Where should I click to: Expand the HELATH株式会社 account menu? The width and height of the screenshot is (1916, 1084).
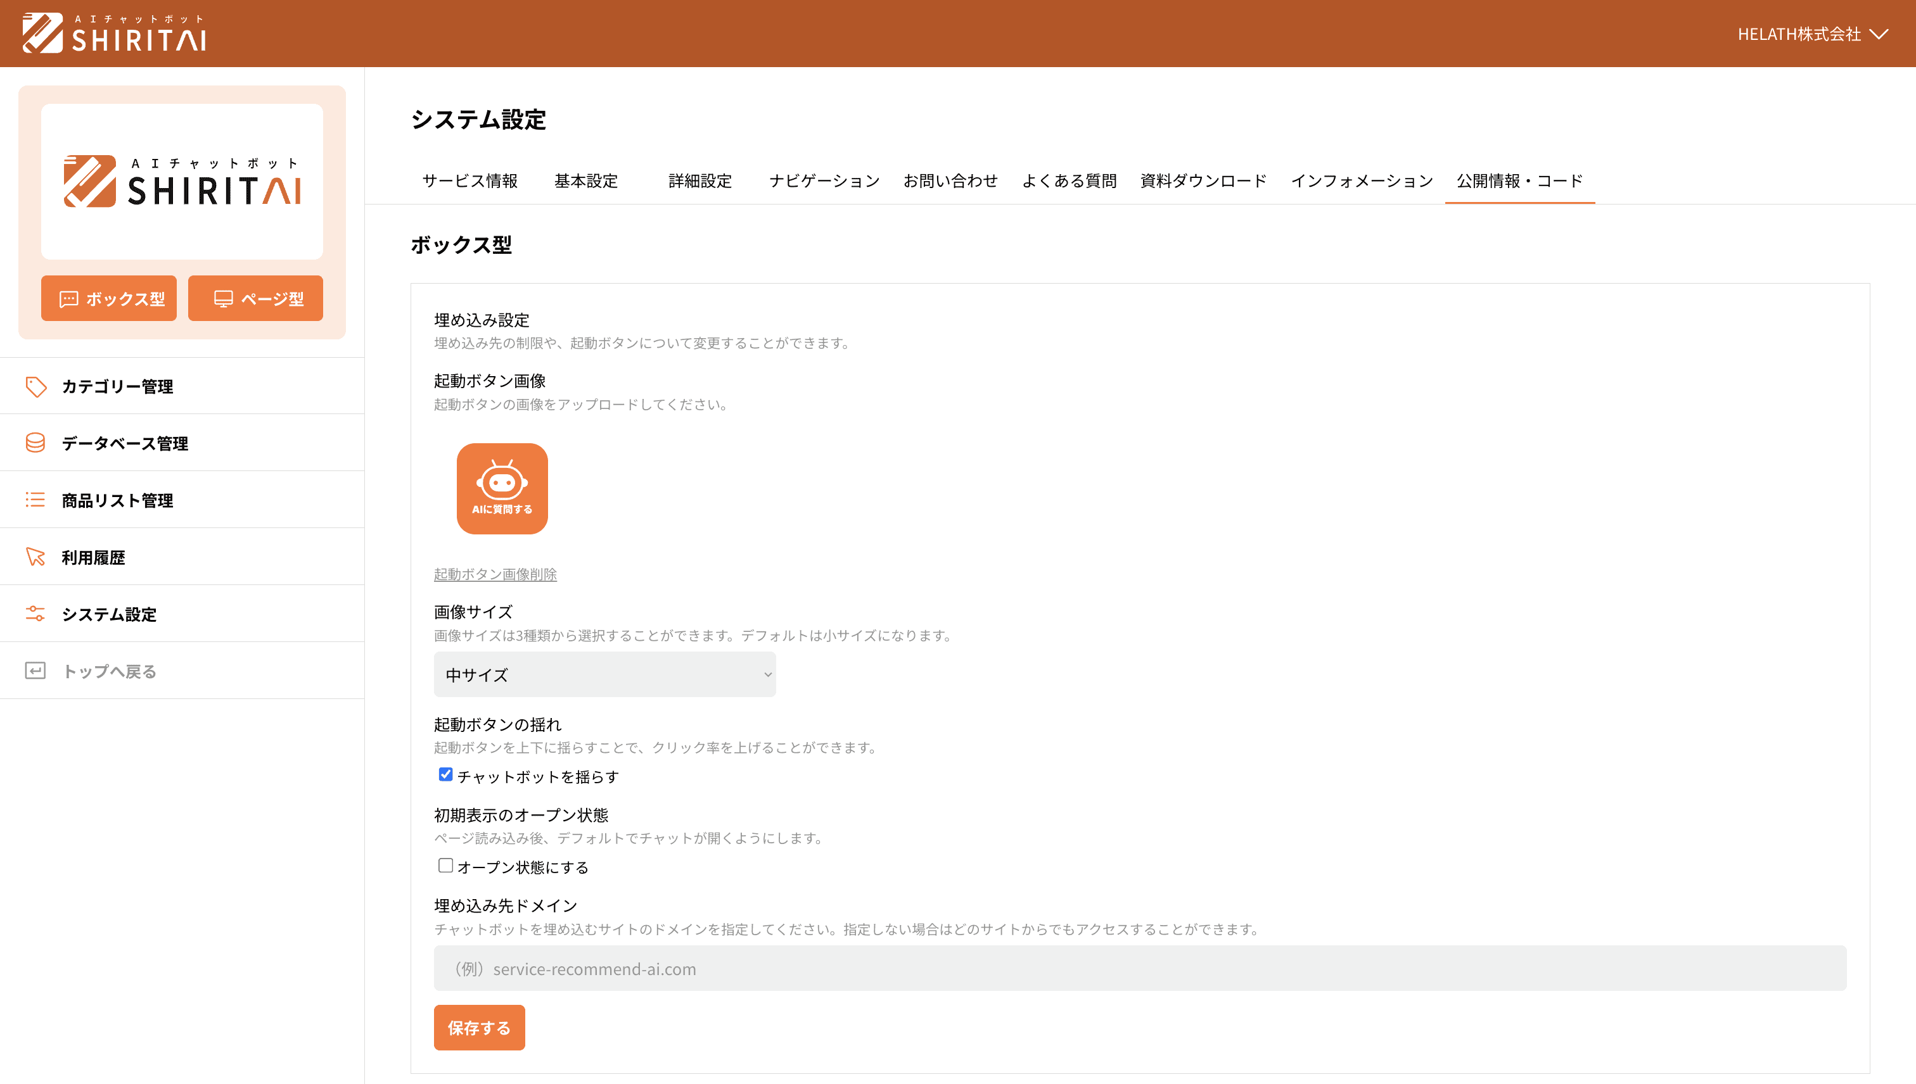coord(1811,34)
